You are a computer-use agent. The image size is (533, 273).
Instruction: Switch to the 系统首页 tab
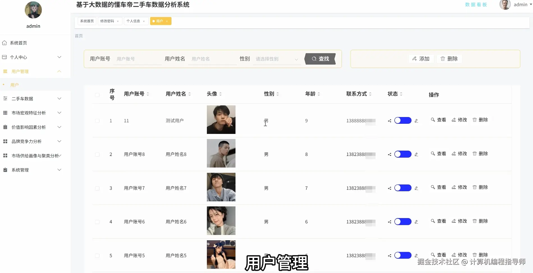point(87,21)
